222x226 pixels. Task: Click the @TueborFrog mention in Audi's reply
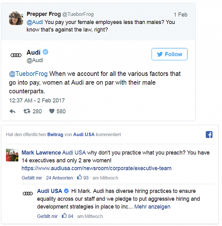[x=29, y=74]
